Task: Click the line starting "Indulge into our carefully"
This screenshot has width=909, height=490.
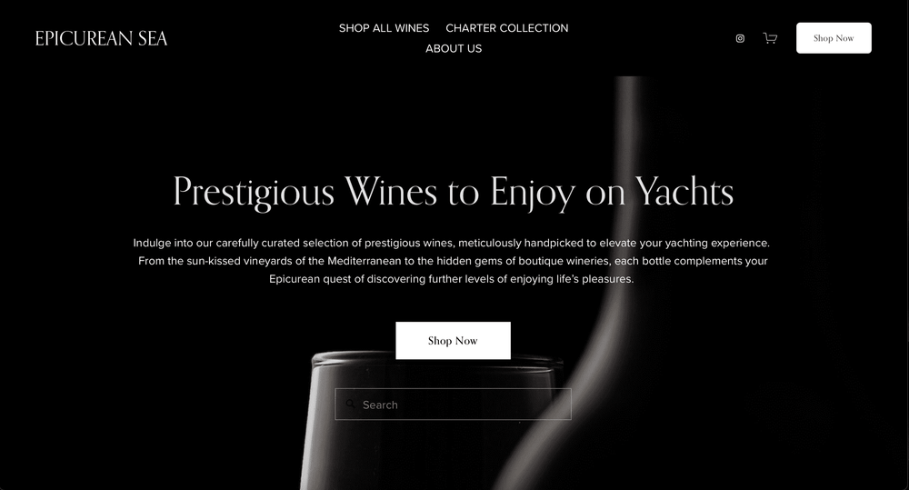Action: [452, 243]
